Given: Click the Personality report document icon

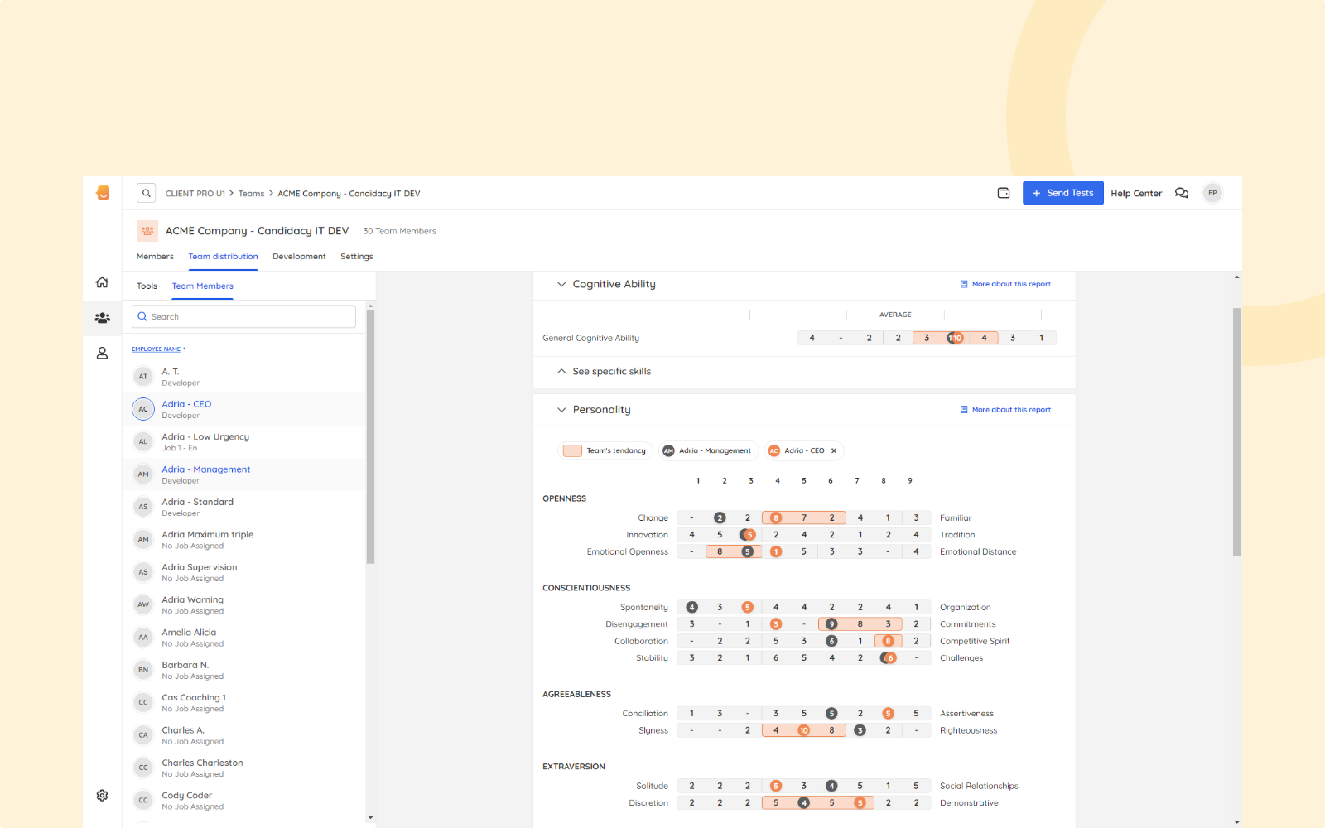Looking at the screenshot, I should click(964, 410).
